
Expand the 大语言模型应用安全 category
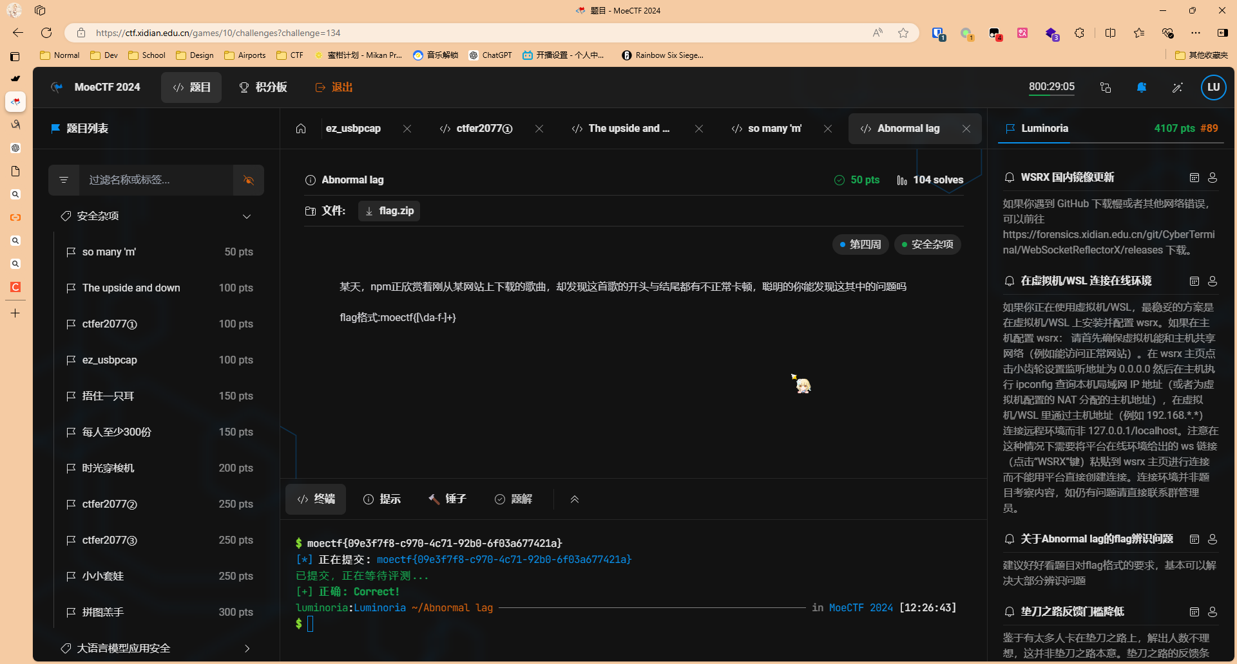click(x=247, y=649)
